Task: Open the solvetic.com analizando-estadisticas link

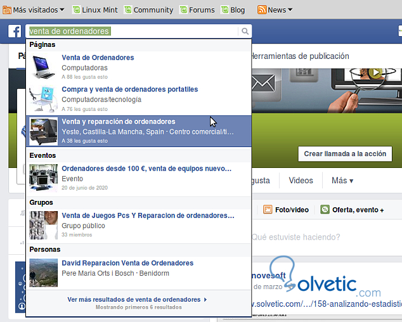Action: coord(327,304)
